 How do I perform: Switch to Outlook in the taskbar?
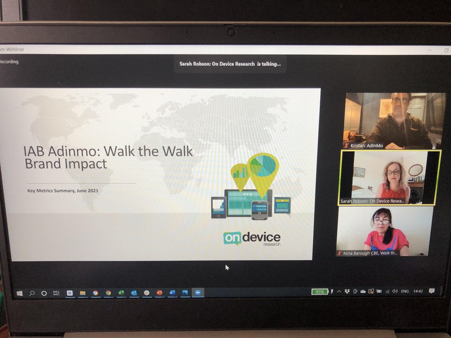pos(134,293)
